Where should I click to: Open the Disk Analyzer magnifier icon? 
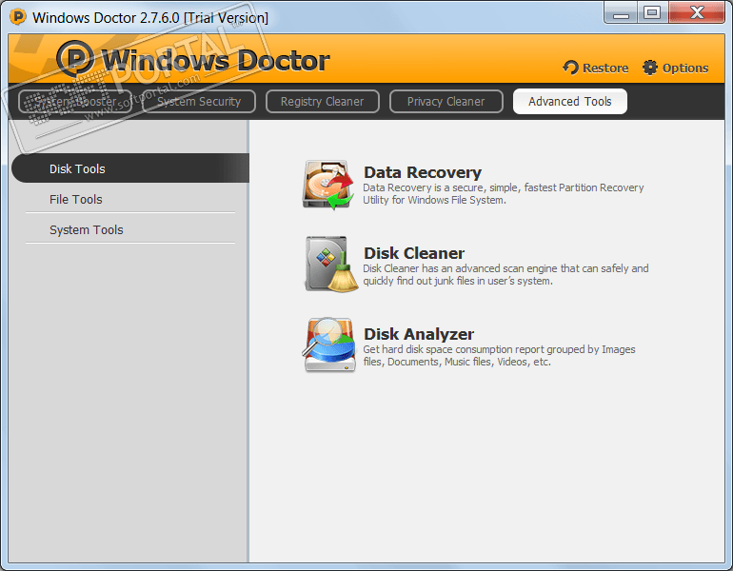point(329,345)
